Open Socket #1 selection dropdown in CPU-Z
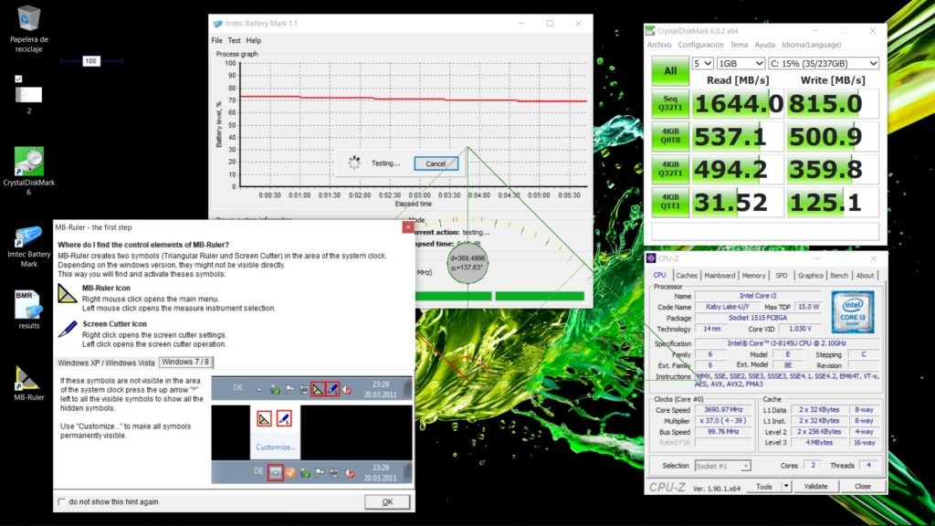Screen dimensions: 935x526 [x=723, y=466]
